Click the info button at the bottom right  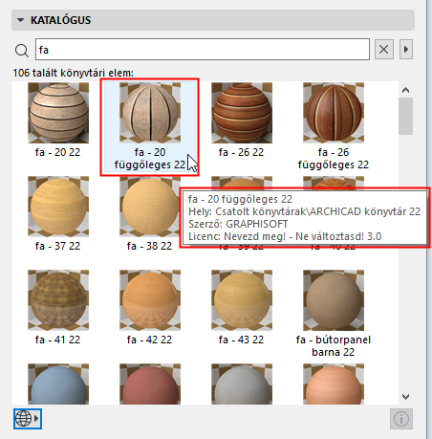[x=401, y=419]
